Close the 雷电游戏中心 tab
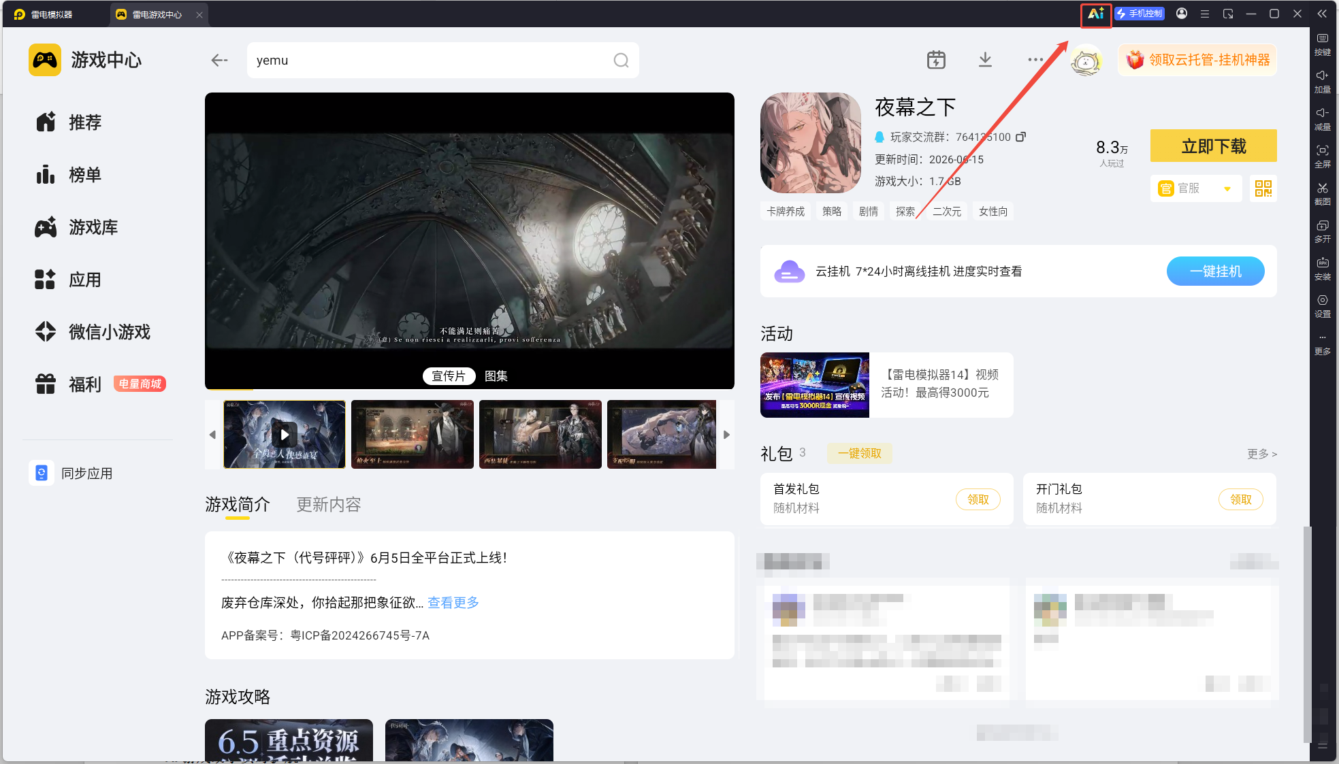 click(x=199, y=14)
